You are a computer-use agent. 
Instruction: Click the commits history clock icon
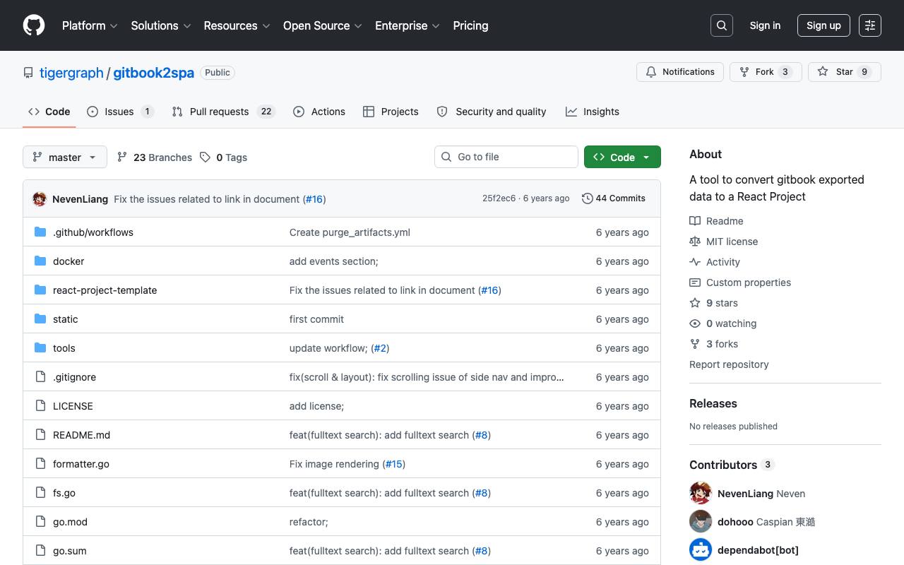coord(587,198)
